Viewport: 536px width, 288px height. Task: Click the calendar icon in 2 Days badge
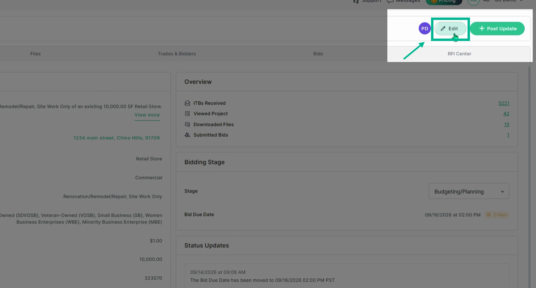point(489,215)
